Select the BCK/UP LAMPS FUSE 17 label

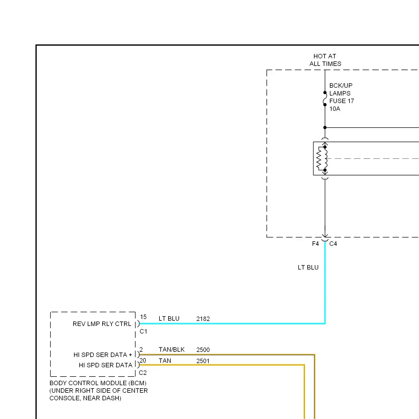[x=341, y=93]
